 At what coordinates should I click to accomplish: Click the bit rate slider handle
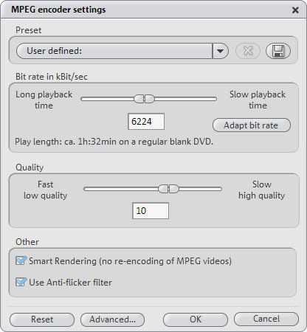(x=144, y=99)
